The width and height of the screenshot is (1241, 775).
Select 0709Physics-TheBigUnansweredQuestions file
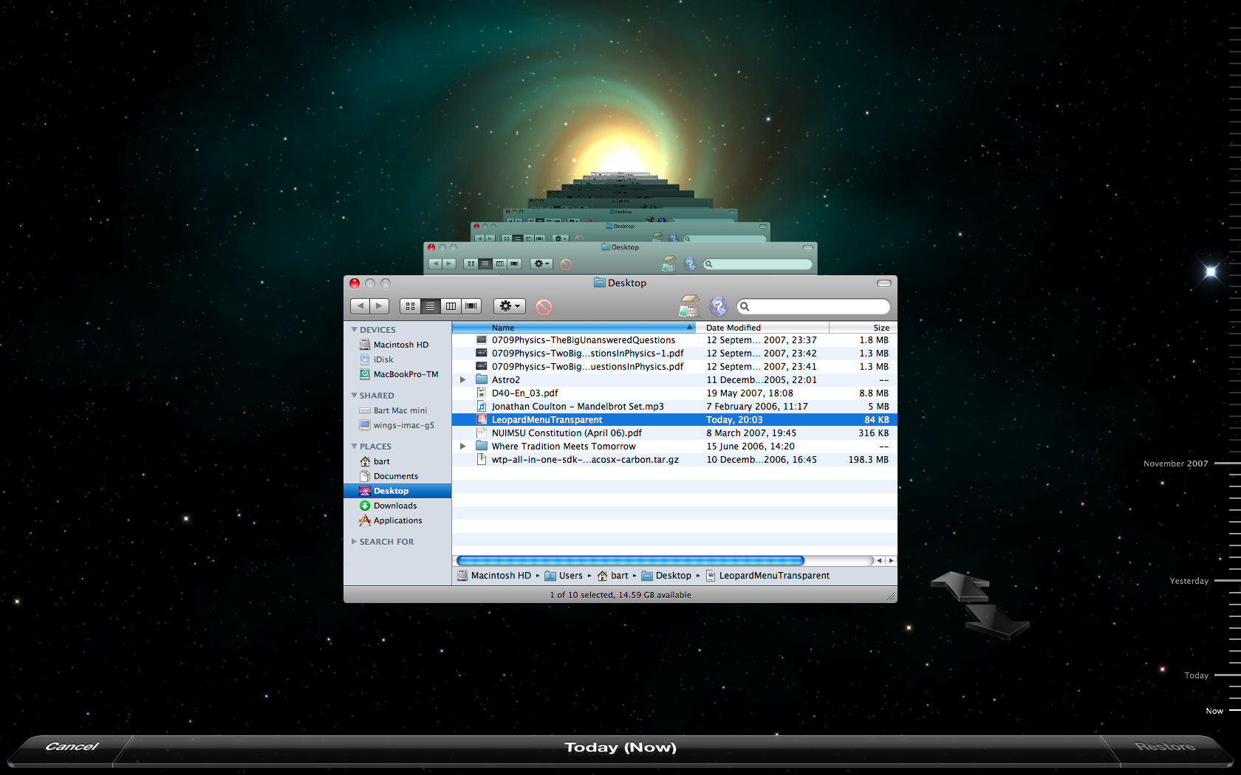click(674, 340)
